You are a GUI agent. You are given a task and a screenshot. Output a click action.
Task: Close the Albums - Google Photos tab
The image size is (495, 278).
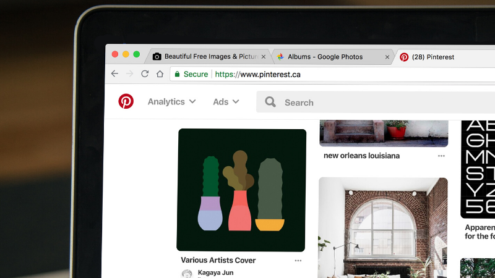pyautogui.click(x=387, y=57)
